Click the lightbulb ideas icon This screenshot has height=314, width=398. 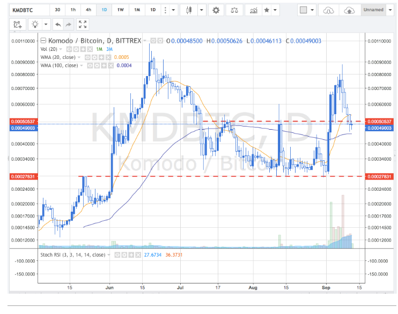pos(35,24)
